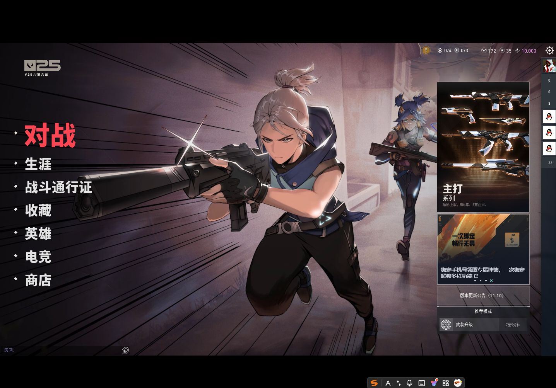Select the first carousel dot on the banner

click(475, 281)
